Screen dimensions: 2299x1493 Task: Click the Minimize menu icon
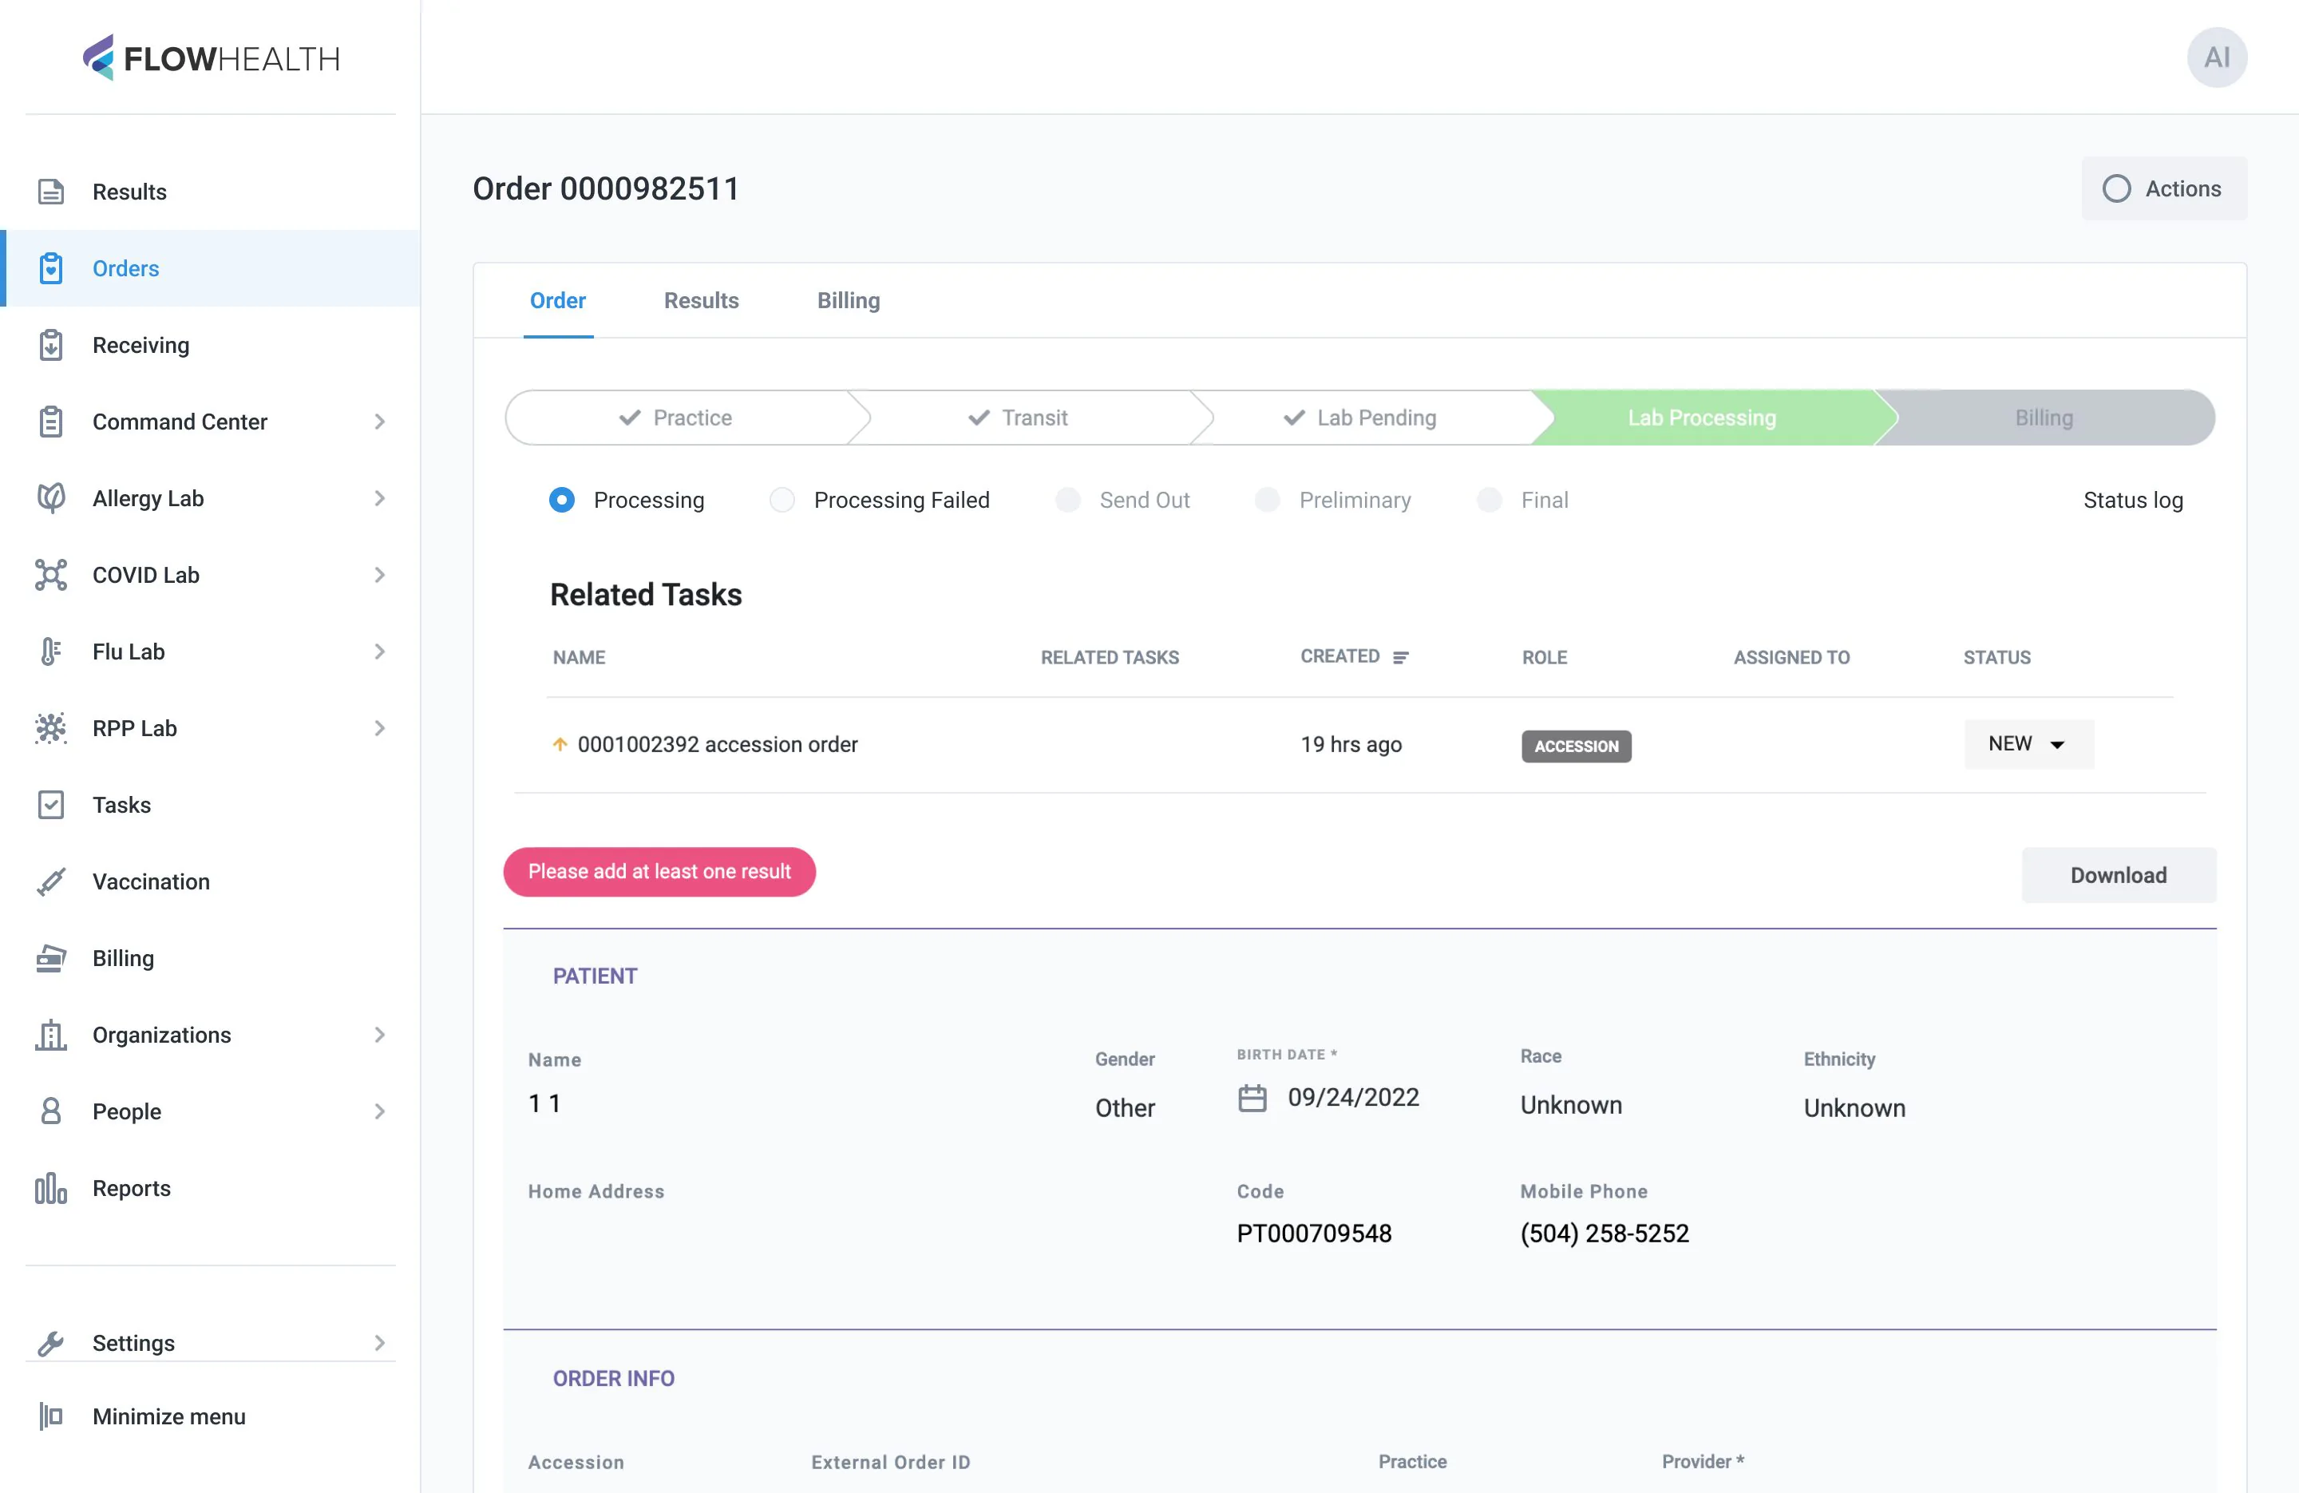coord(51,1416)
